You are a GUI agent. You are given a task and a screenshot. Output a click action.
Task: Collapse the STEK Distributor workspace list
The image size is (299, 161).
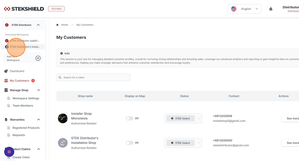pos(38,25)
